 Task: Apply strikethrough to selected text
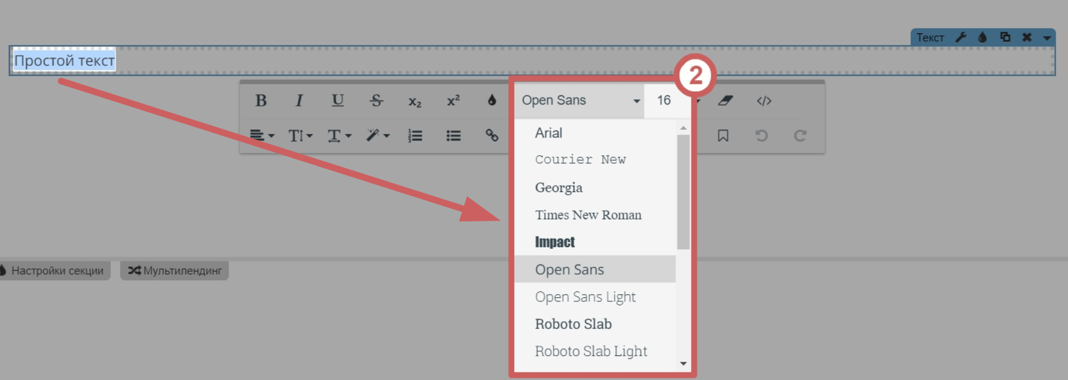coord(376,101)
